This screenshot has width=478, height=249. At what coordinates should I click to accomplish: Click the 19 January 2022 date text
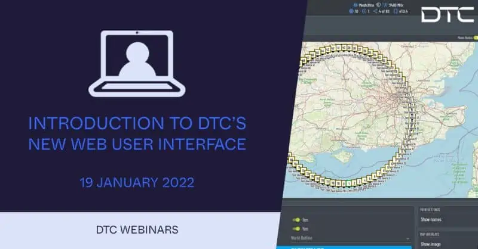(137, 182)
